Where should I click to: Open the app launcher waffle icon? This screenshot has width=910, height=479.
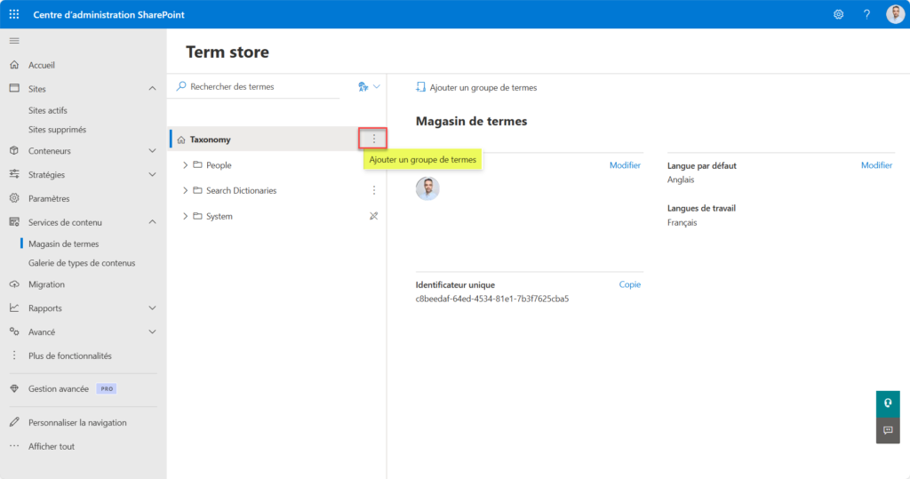point(14,14)
